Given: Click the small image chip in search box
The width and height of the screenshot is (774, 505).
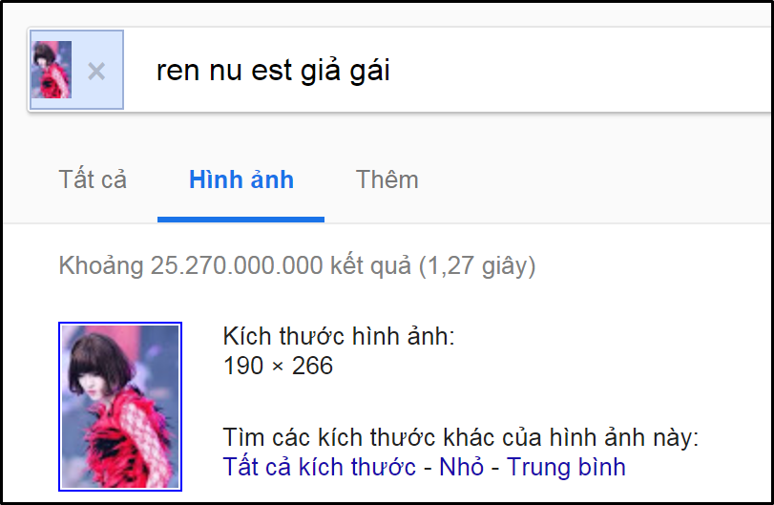Looking at the screenshot, I should tap(52, 70).
